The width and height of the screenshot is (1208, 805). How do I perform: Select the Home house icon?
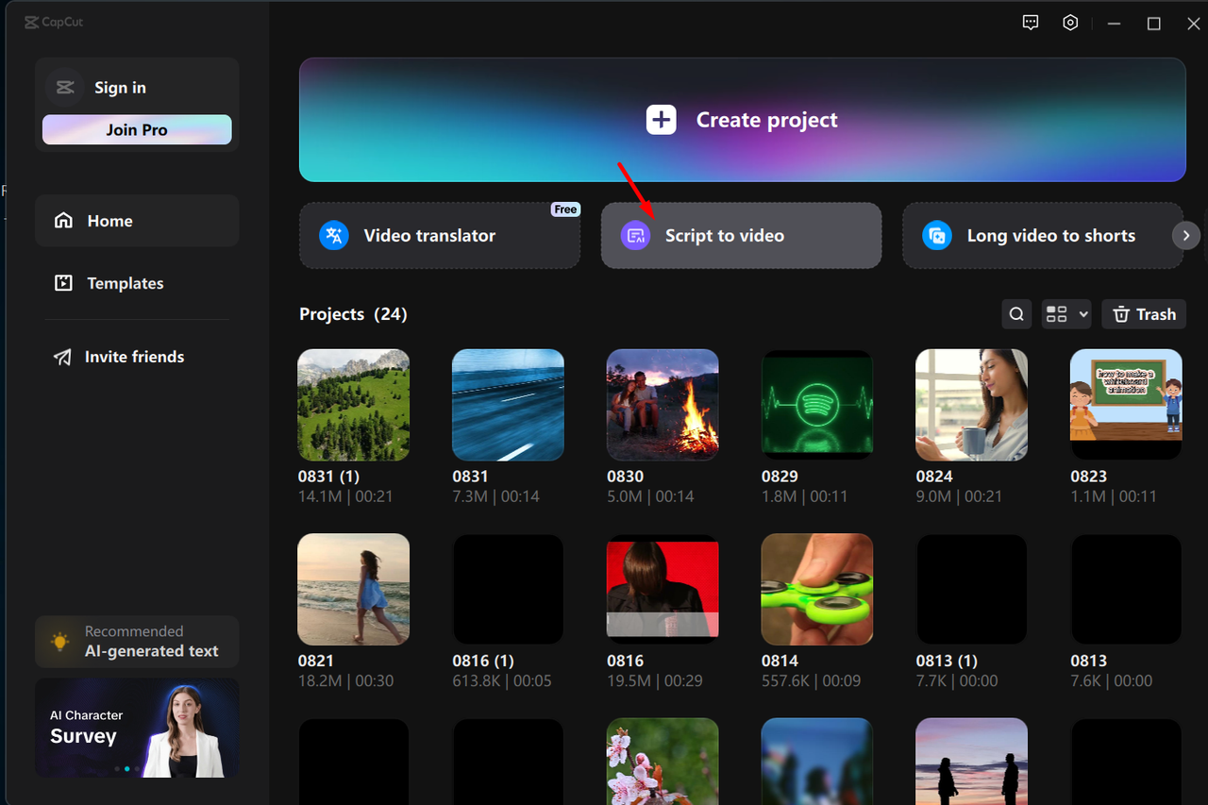coord(63,220)
